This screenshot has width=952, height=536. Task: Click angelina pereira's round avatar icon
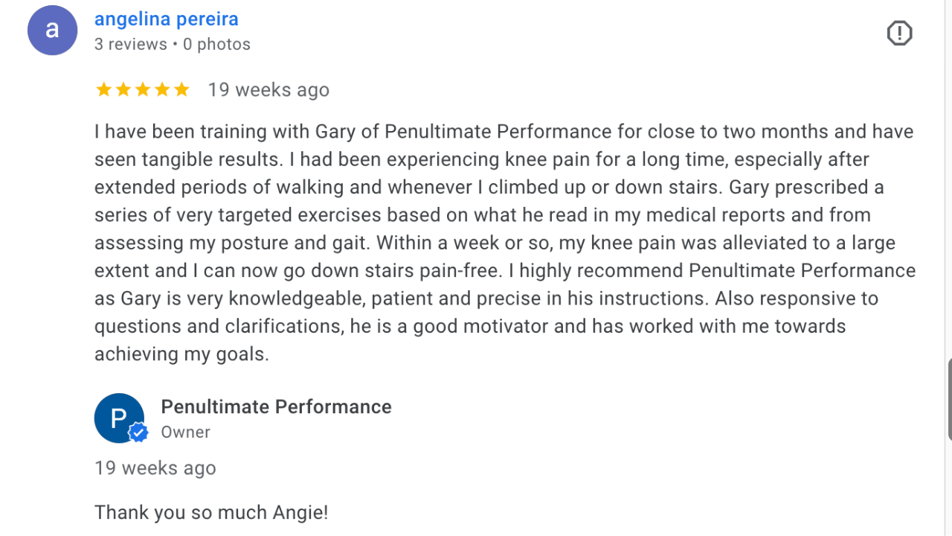(52, 31)
